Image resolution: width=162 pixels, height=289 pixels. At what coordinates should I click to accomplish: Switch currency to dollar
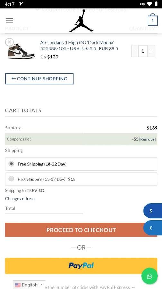pos(153,211)
